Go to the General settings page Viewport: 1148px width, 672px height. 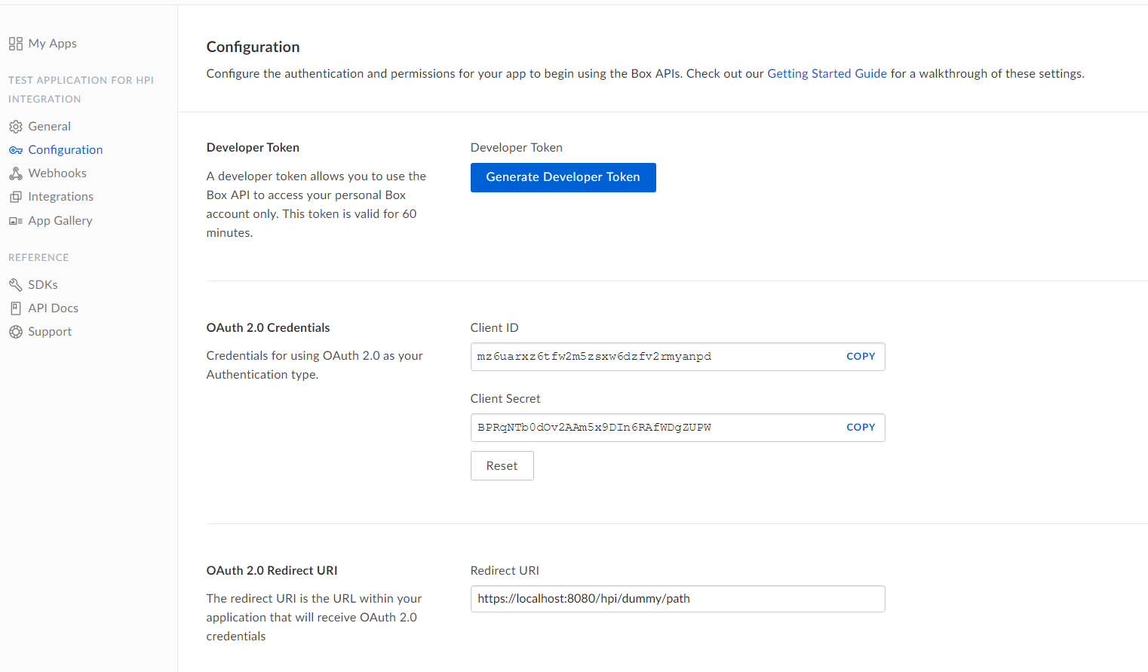tap(50, 127)
